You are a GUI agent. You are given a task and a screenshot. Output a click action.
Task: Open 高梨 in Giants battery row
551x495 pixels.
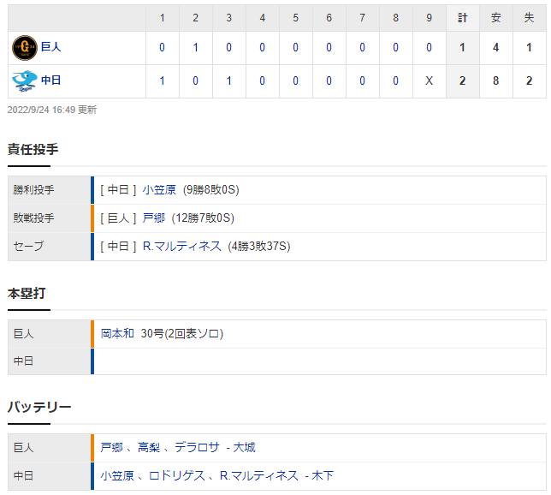149,448
